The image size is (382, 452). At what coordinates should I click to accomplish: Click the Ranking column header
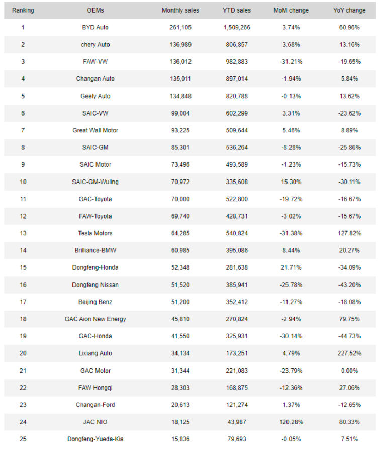23,11
